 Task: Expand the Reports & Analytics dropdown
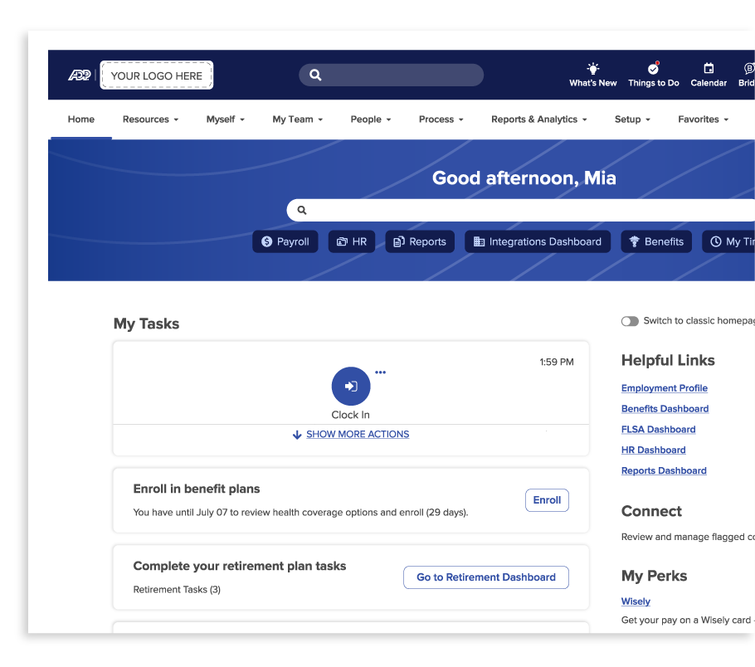[x=538, y=119]
